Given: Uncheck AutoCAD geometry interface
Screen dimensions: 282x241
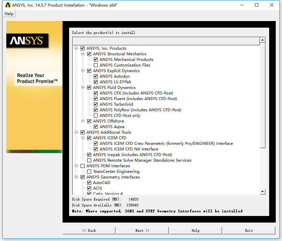Looking at the screenshot, I should [89, 183].
